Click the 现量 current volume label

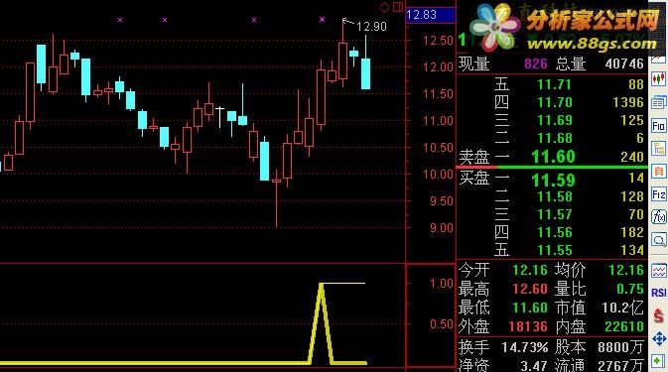coord(473,64)
